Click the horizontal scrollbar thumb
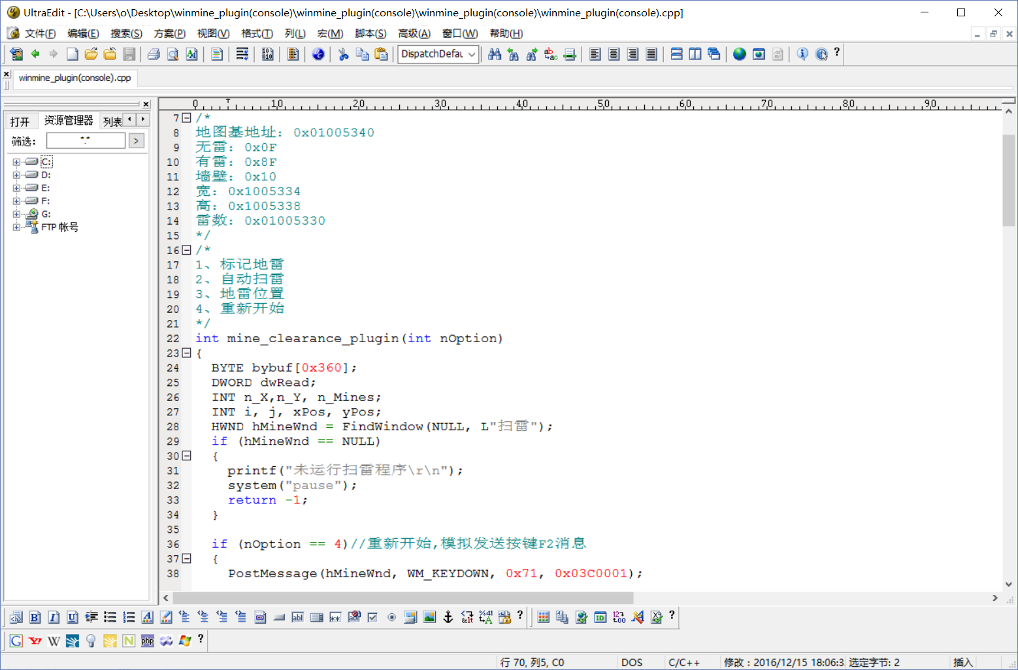 [403, 598]
